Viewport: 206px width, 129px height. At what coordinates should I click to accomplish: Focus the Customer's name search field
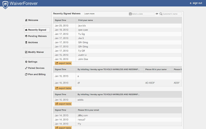click(x=172, y=14)
